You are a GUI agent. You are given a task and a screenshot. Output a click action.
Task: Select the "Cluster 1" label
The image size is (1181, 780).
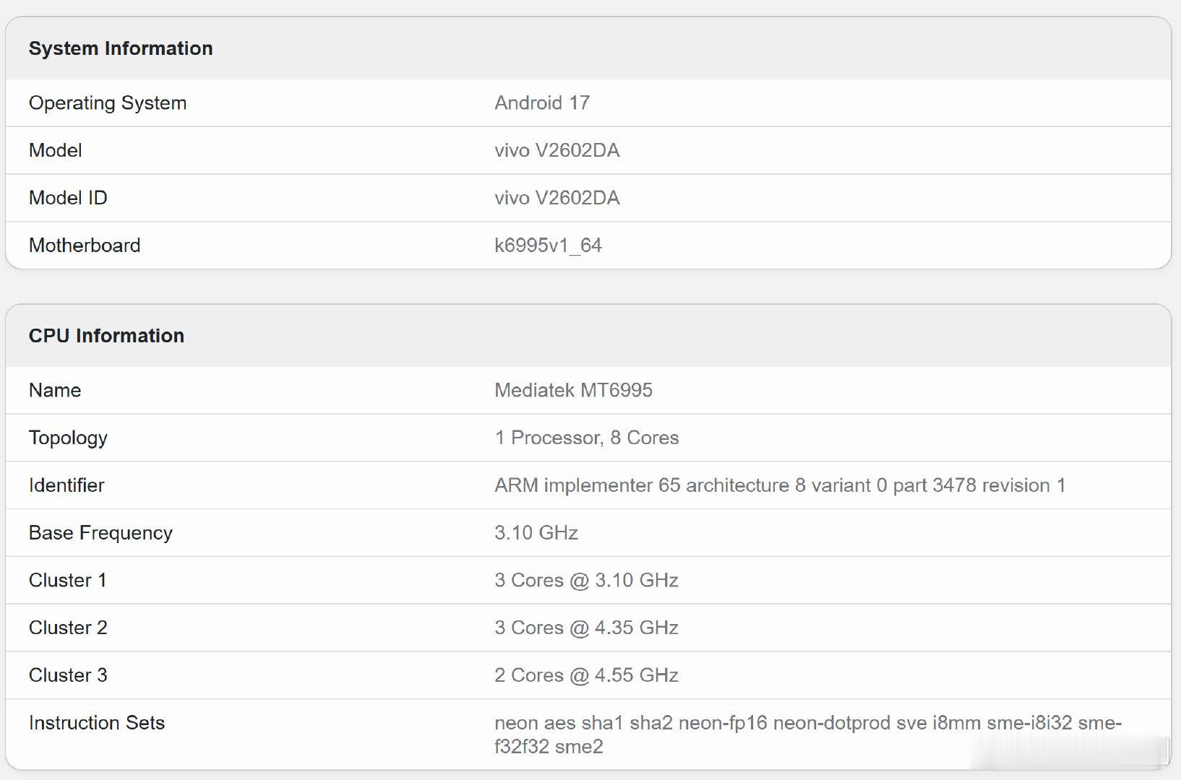click(68, 581)
